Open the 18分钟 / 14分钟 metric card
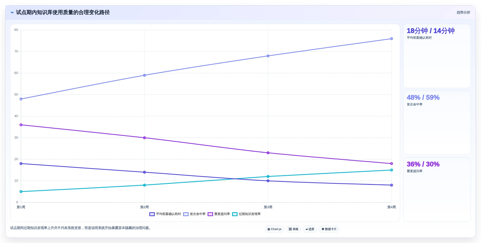Screen dimensions: 481x243 coord(437,56)
